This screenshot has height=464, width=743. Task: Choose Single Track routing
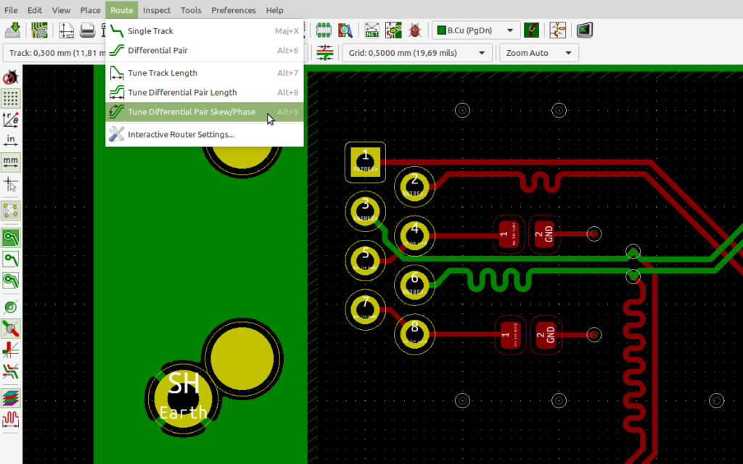(204, 30)
